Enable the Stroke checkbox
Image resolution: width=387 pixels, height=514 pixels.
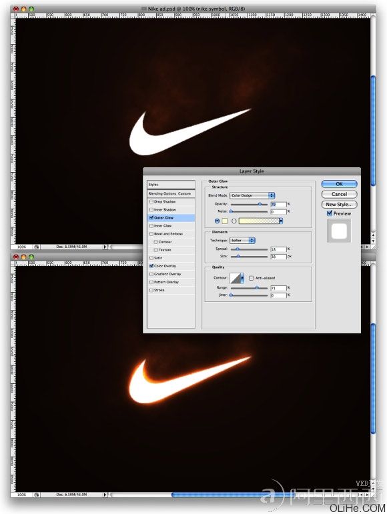(151, 290)
